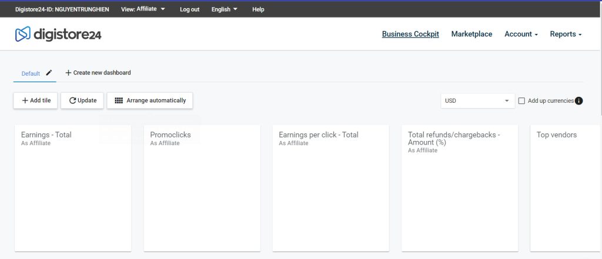Expand the View: Affiliate dropdown

click(143, 9)
